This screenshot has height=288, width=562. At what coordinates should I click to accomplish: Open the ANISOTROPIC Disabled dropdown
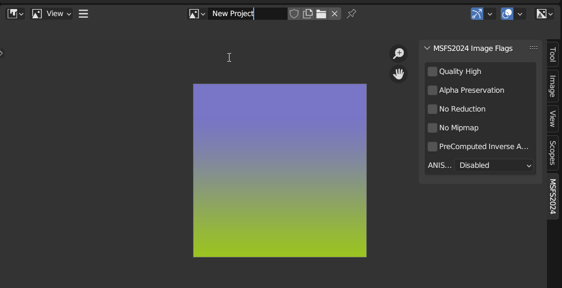pos(493,165)
